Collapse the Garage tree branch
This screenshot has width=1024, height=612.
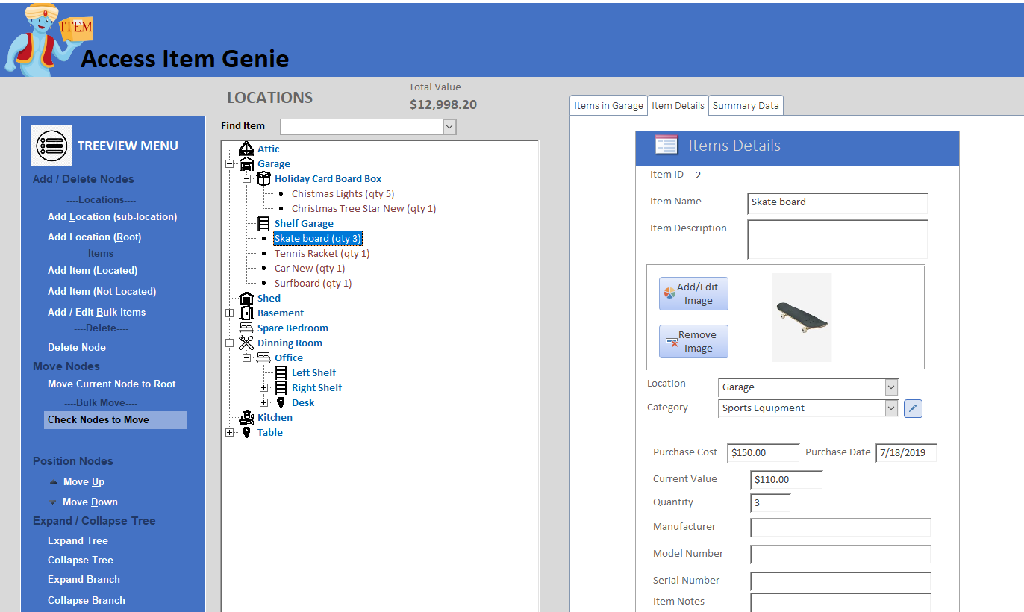(x=230, y=163)
